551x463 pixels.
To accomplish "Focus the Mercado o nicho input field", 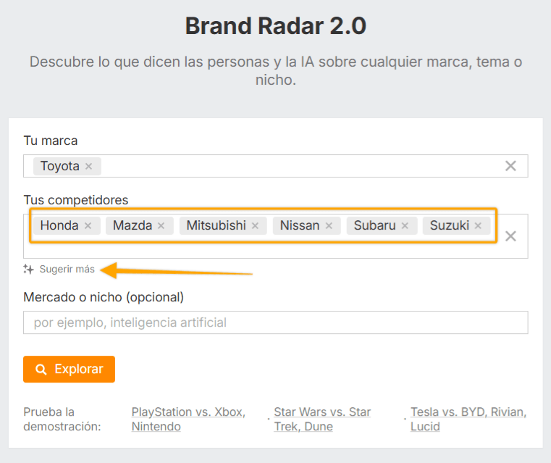I will pos(275,322).
